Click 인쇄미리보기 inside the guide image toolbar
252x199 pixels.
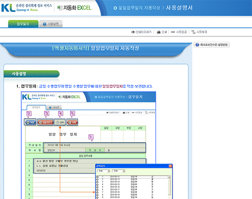(x=113, y=113)
